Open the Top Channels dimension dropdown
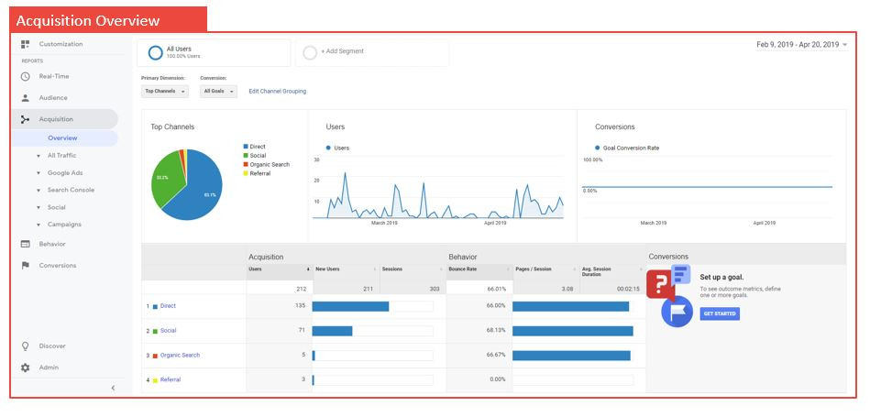 165,91
